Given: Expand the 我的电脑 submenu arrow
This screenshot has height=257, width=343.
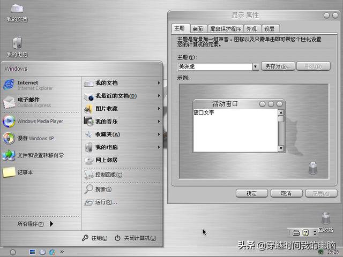Looking at the screenshot, I should (159, 147).
